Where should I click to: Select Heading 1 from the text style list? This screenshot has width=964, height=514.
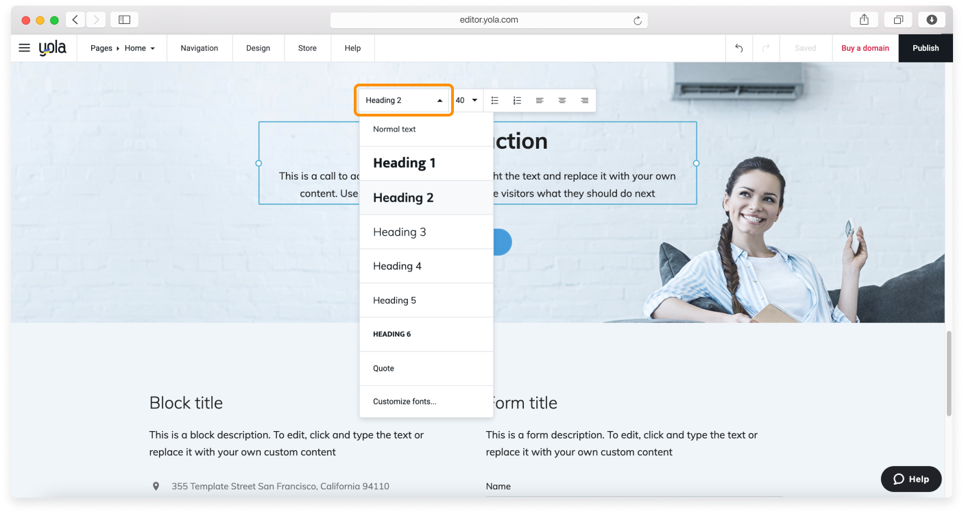(x=405, y=163)
